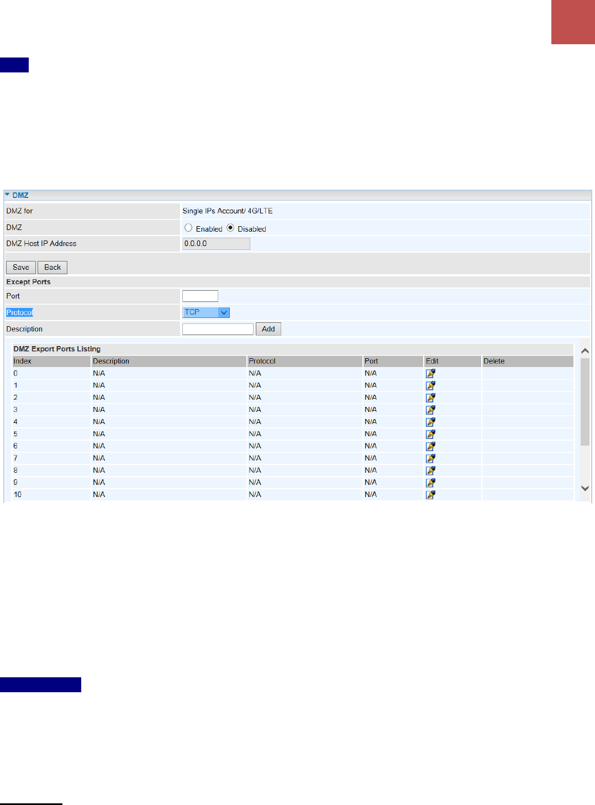Edit the export port entry at index 10
This screenshot has height=805, width=595.
click(x=430, y=495)
